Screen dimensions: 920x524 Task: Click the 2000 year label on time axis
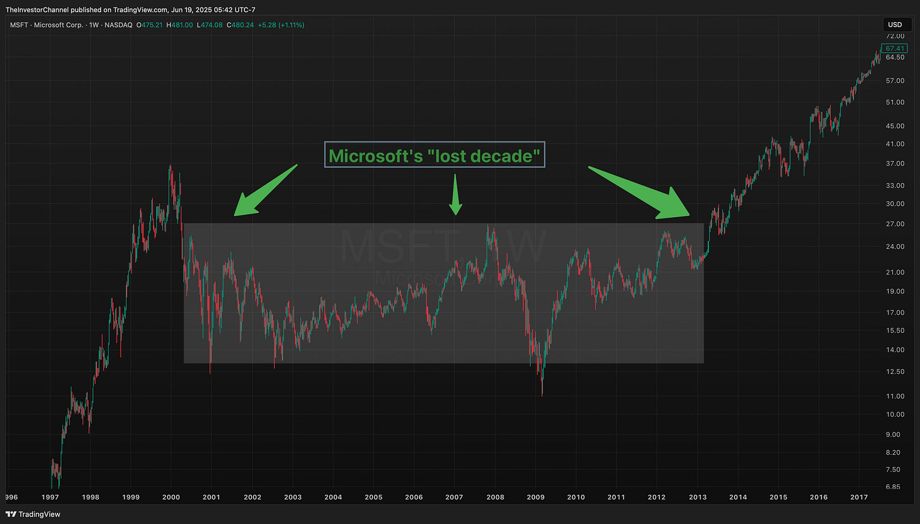click(171, 497)
